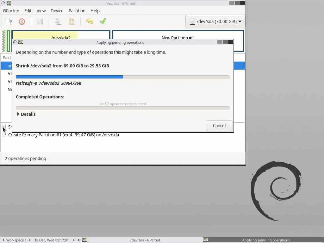This screenshot has width=324, height=243.
Task: Click the resize2fs command text
Action: click(x=48, y=83)
